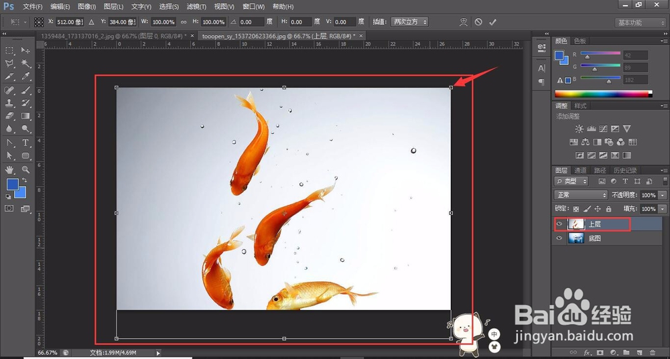This screenshot has width=670, height=359.
Task: Open the Color panel flyout menu
Action: 663,41
